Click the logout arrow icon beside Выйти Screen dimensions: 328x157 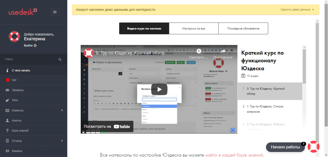click(x=35, y=45)
